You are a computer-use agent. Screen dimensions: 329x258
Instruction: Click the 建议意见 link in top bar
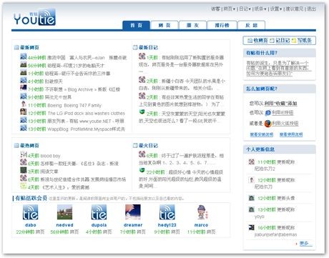(295, 9)
